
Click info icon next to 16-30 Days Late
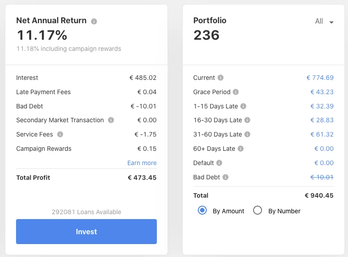[247, 120]
